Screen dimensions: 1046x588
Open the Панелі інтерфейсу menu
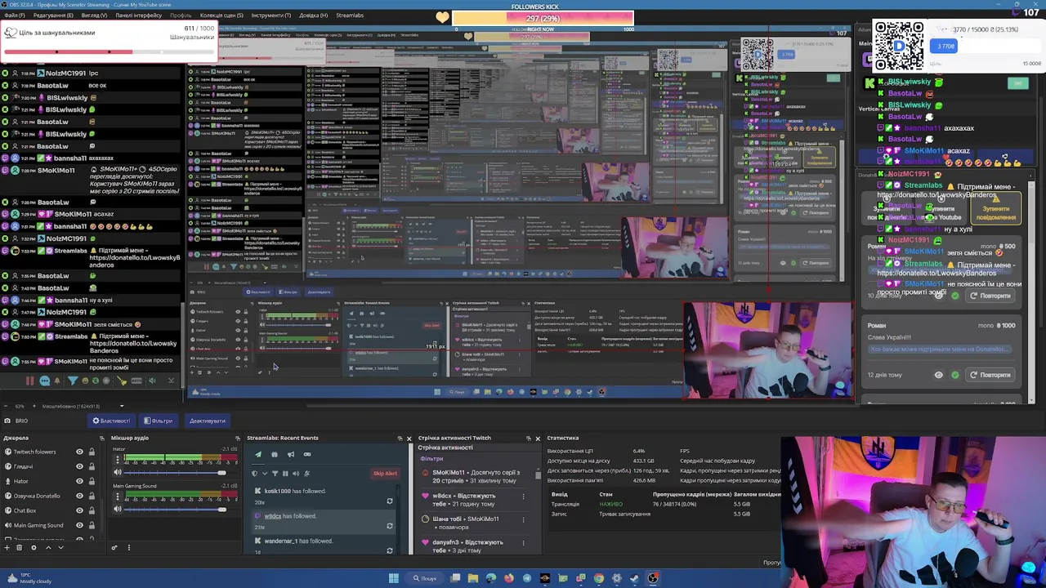coord(138,16)
